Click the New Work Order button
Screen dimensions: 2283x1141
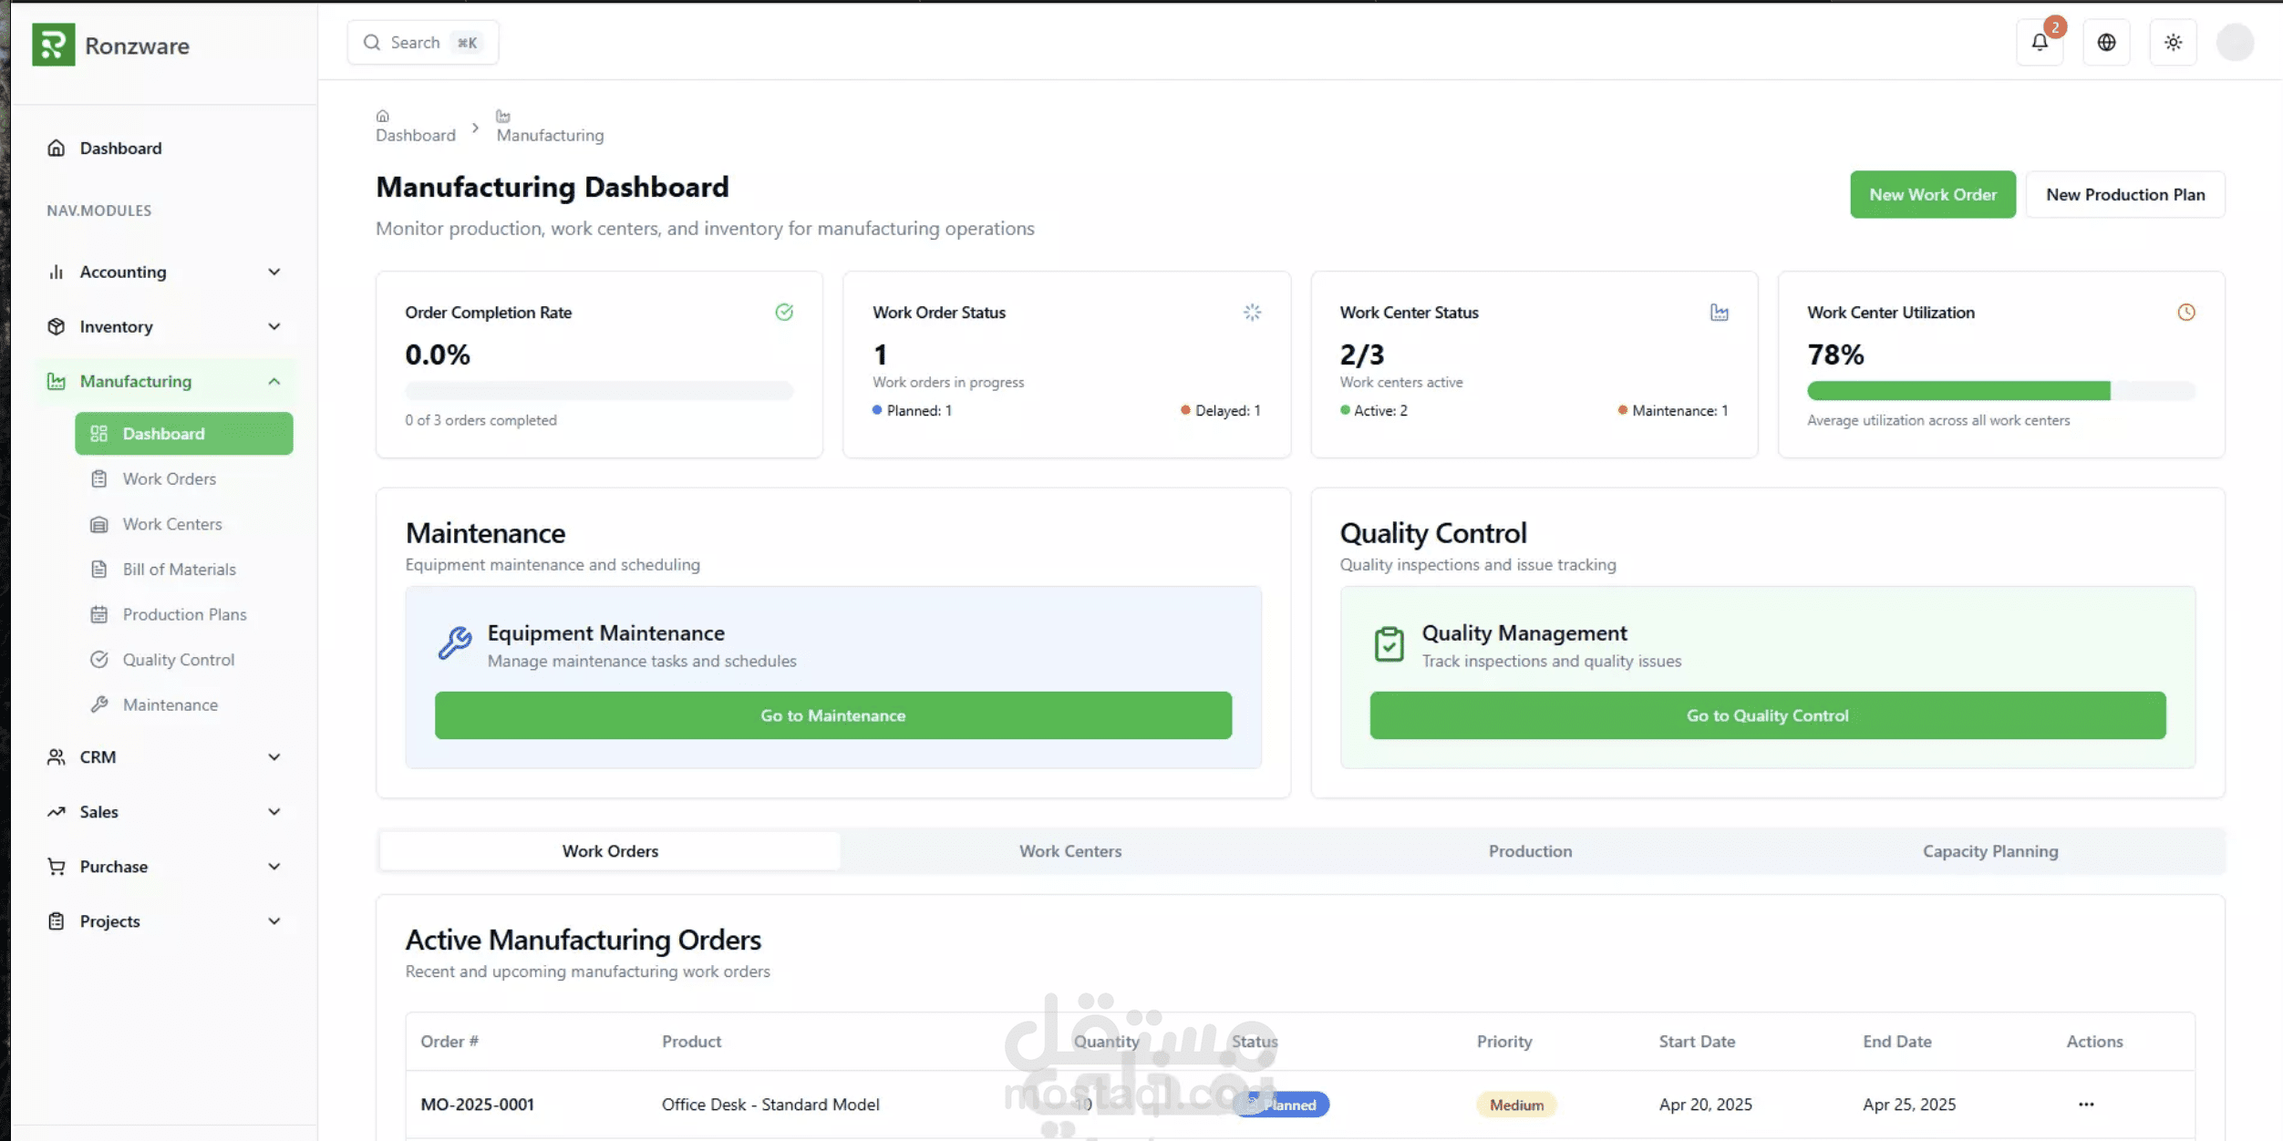coord(1932,194)
